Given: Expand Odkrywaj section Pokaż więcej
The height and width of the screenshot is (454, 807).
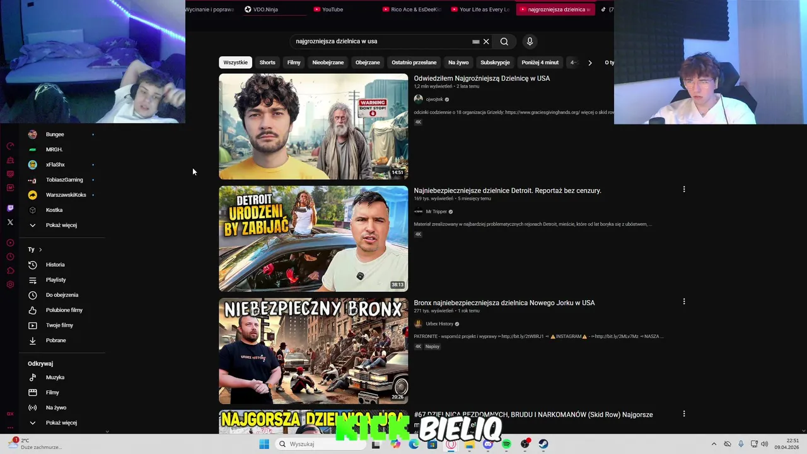Looking at the screenshot, I should [61, 422].
